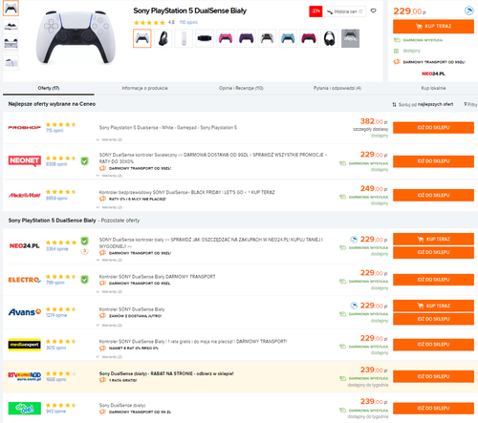Viewport: 478px width, 423px height.
Task: Click the green trusted-shop shield beside ELECTRO
Action: (84, 280)
